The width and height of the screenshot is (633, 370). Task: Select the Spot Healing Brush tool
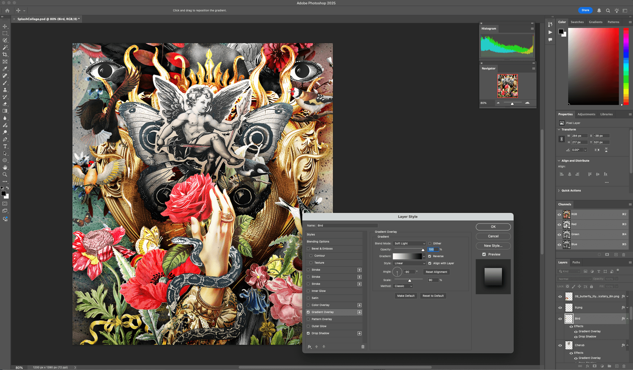click(5, 76)
